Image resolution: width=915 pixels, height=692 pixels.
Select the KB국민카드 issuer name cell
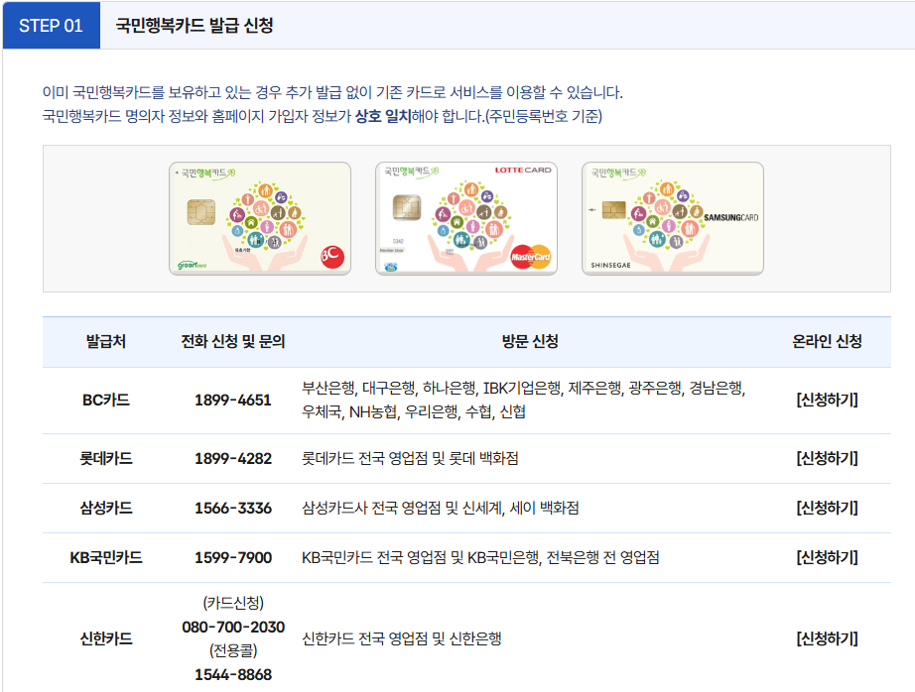[105, 557]
